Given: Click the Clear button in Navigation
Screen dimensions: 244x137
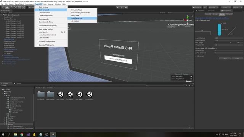Looking at the screenshot, I should (x=225, y=59).
